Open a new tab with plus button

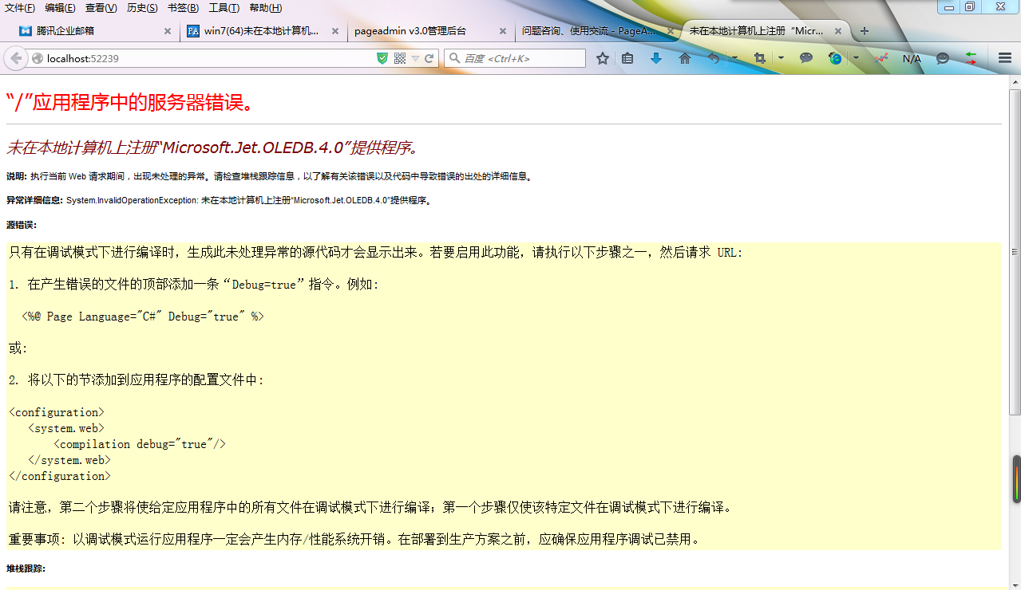(864, 31)
